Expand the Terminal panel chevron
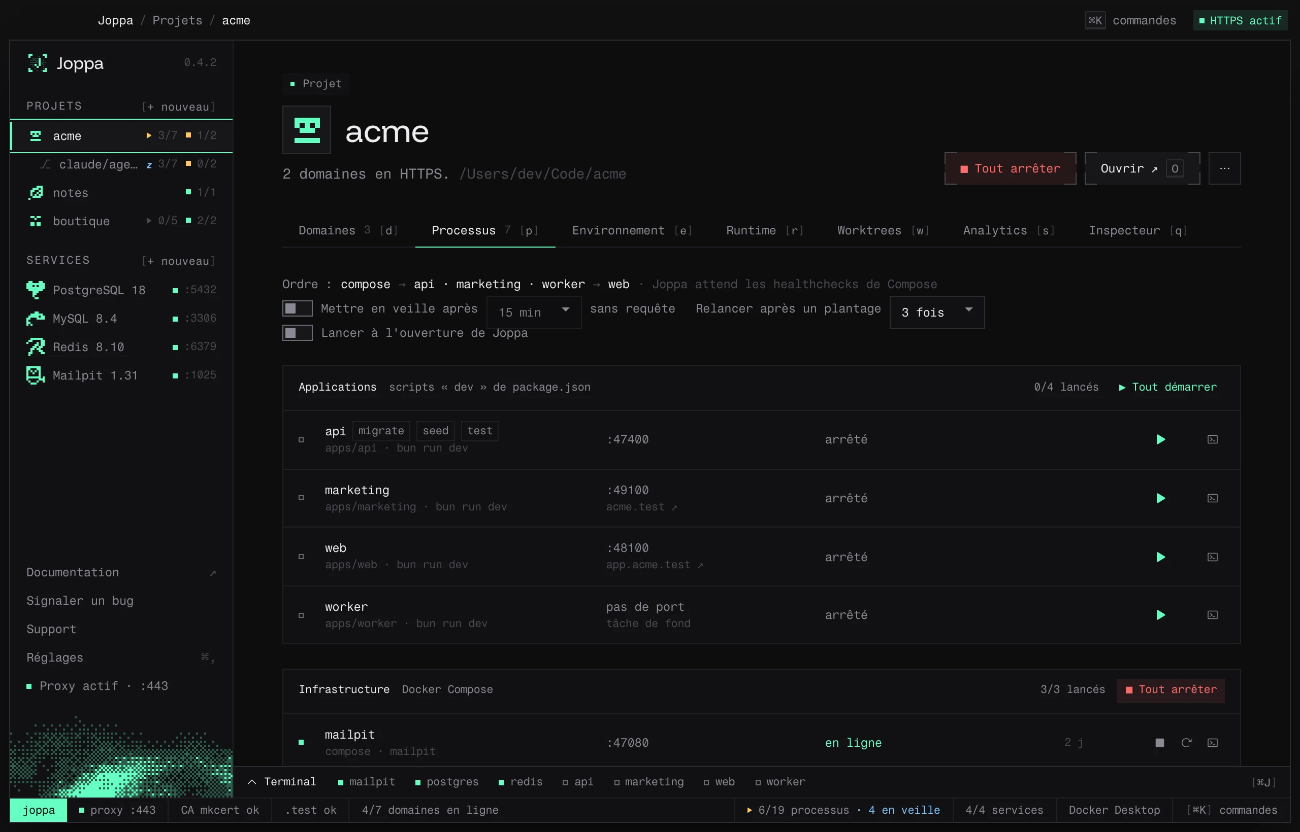 click(252, 782)
